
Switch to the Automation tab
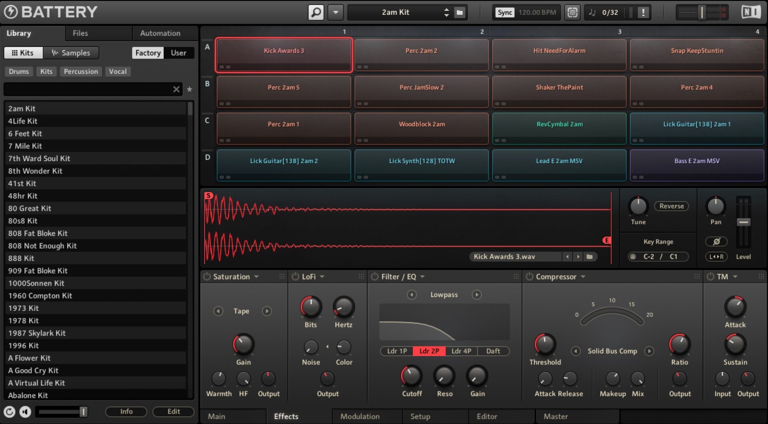[x=160, y=33]
